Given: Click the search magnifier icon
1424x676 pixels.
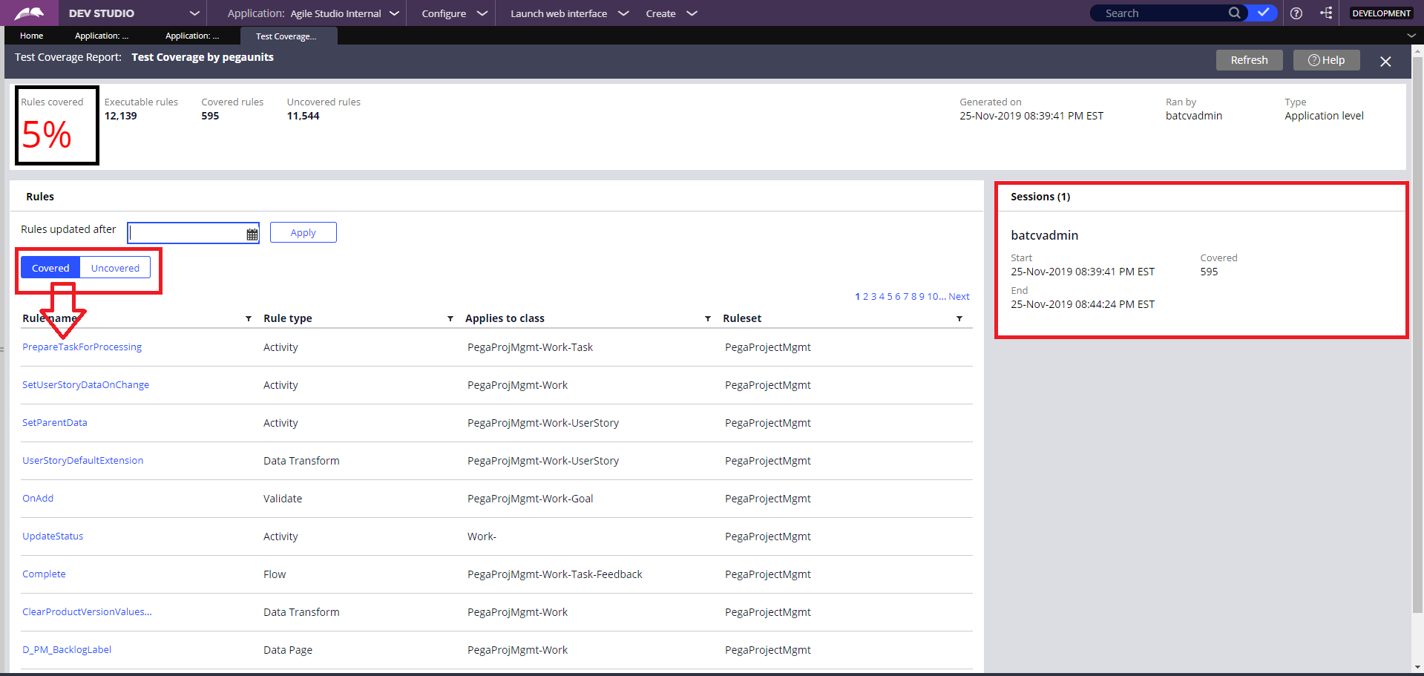Looking at the screenshot, I should pos(1234,13).
